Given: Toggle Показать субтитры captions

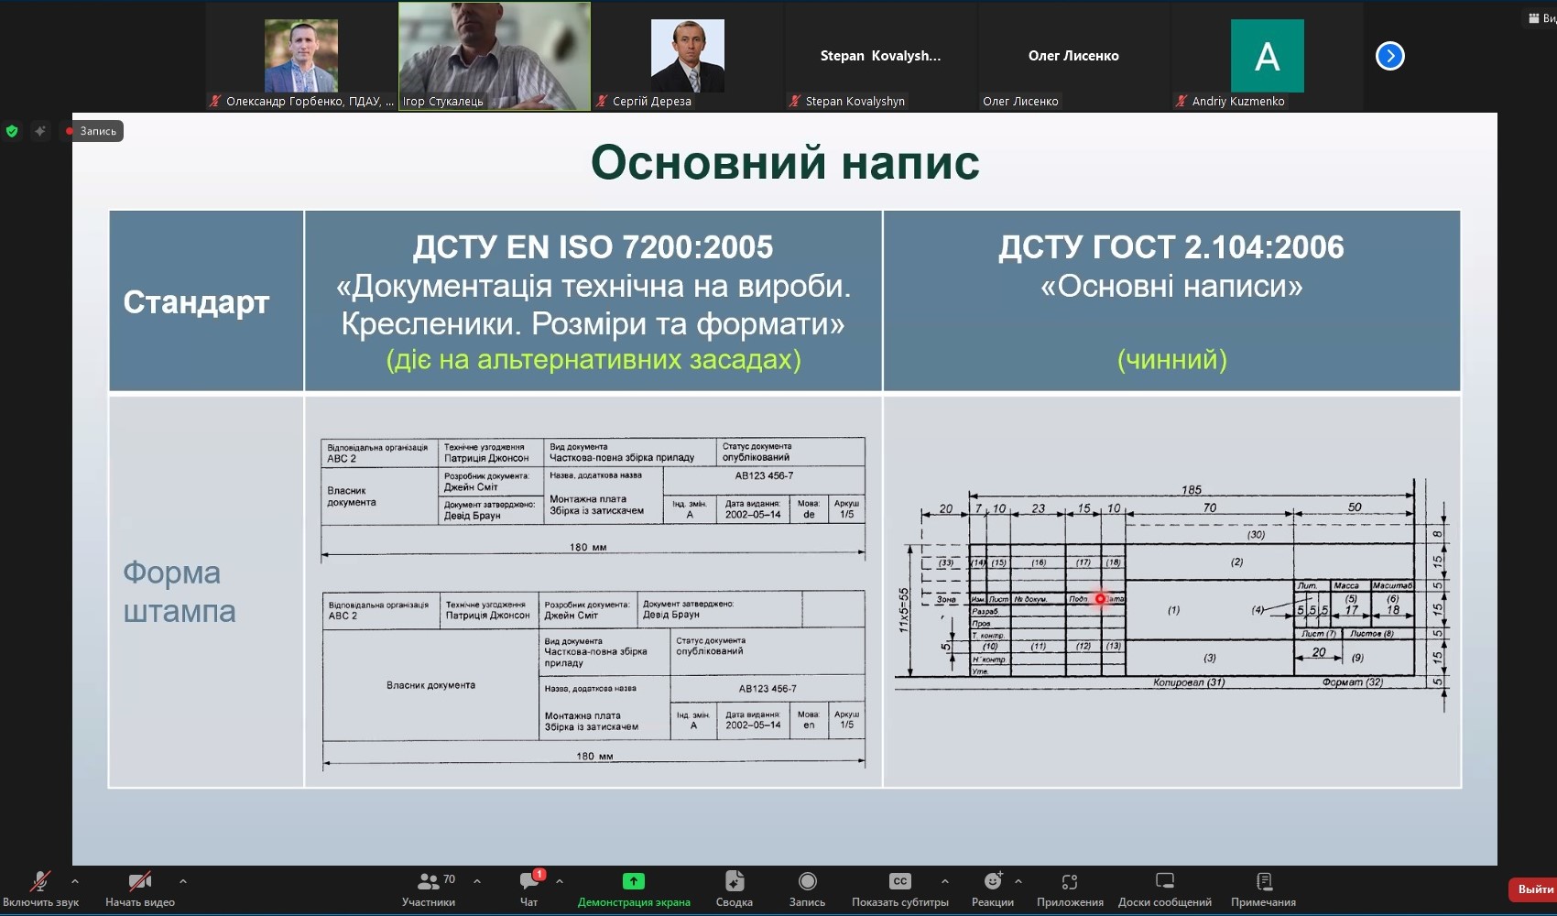Looking at the screenshot, I should (x=900, y=889).
